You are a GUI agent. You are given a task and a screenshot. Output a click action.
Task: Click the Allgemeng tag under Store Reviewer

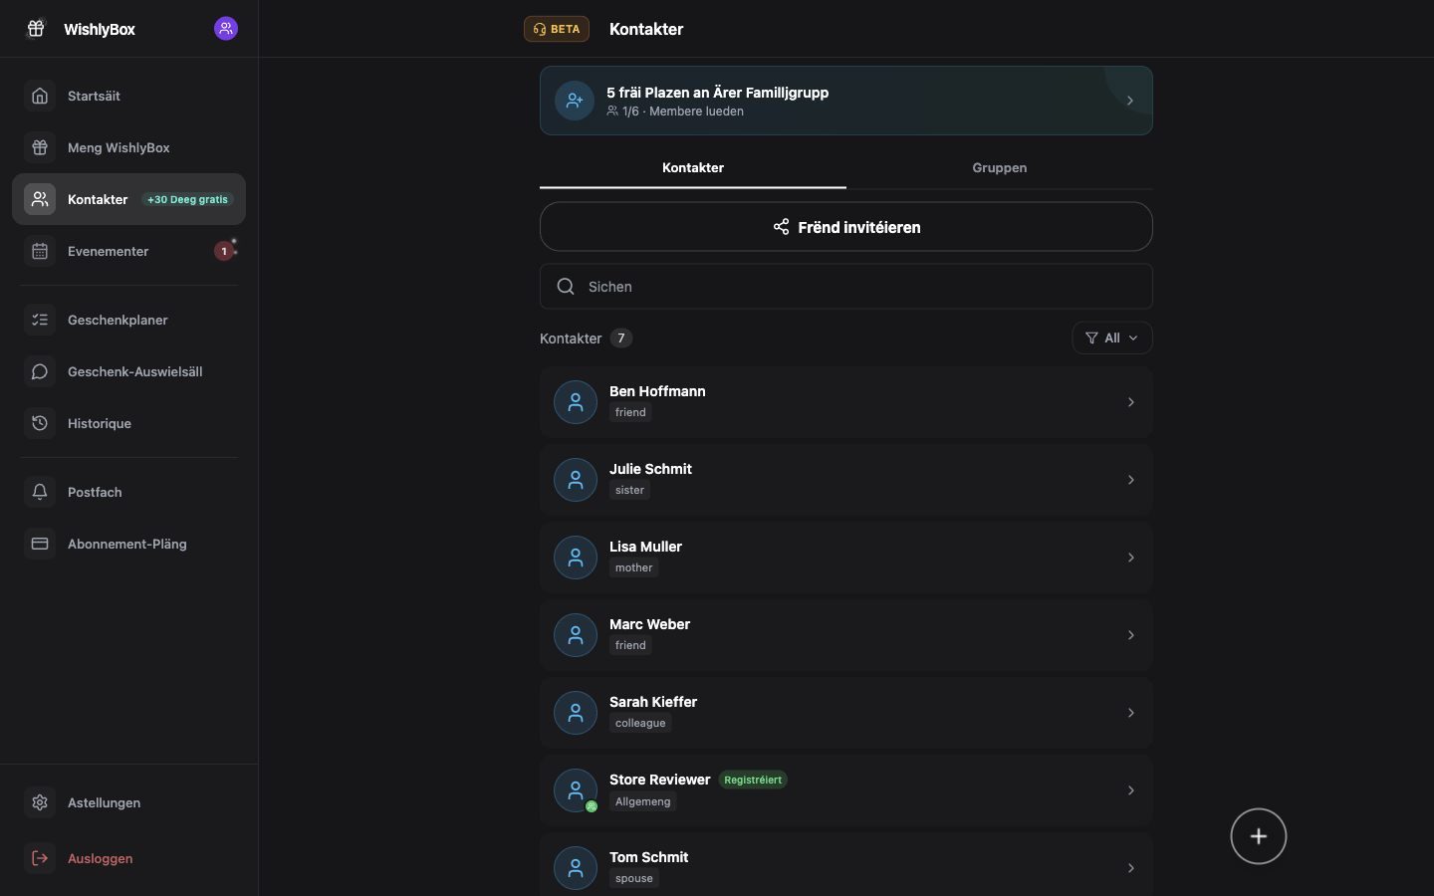[x=643, y=801]
